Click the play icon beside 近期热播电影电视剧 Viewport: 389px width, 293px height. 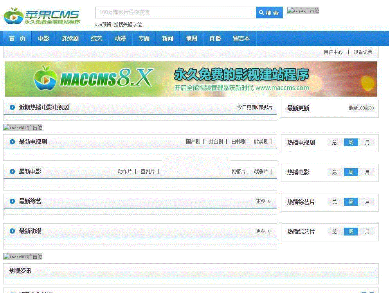coord(12,108)
